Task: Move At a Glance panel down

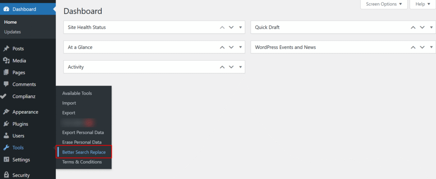Action: (231, 47)
